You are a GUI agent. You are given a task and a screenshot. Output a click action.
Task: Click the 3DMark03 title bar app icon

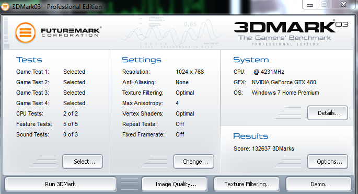coord(5,7)
